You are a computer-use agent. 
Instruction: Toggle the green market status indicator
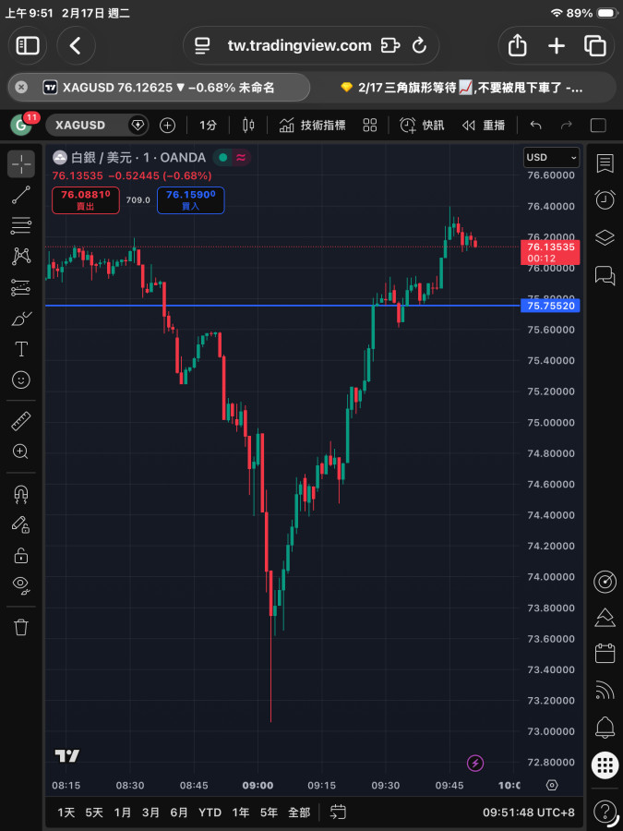point(223,157)
